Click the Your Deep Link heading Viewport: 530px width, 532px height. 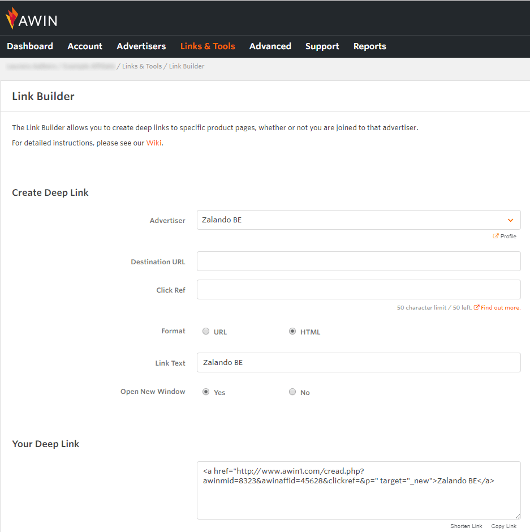click(x=45, y=444)
